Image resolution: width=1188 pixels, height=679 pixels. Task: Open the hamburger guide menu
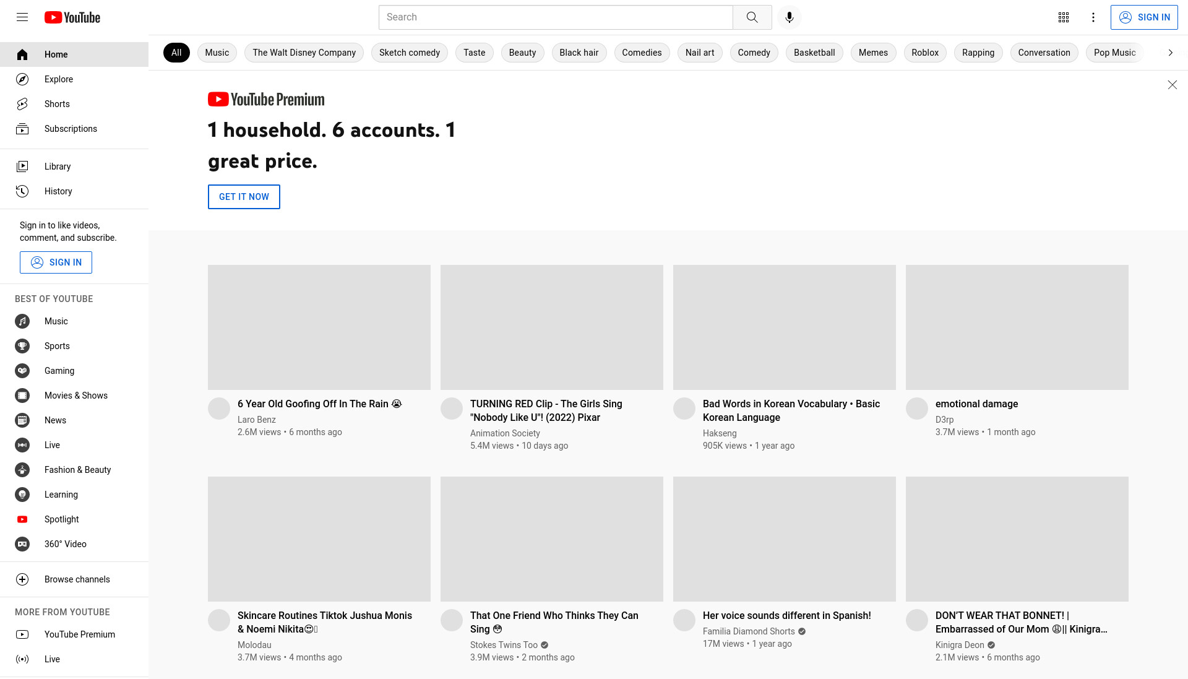click(22, 17)
